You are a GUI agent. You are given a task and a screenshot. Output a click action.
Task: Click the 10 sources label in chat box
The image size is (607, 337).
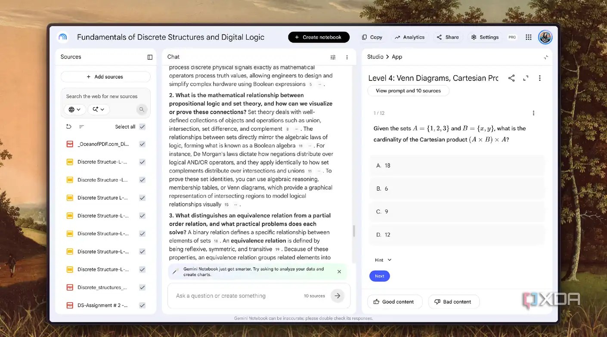tap(314, 296)
